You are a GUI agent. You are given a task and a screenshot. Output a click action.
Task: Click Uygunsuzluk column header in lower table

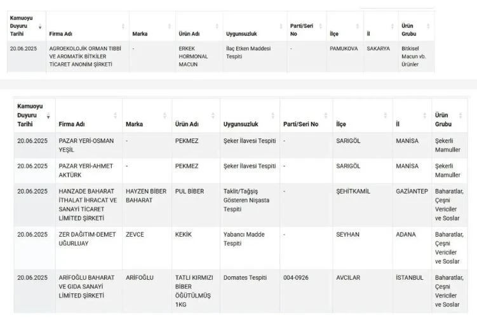[x=240, y=124]
